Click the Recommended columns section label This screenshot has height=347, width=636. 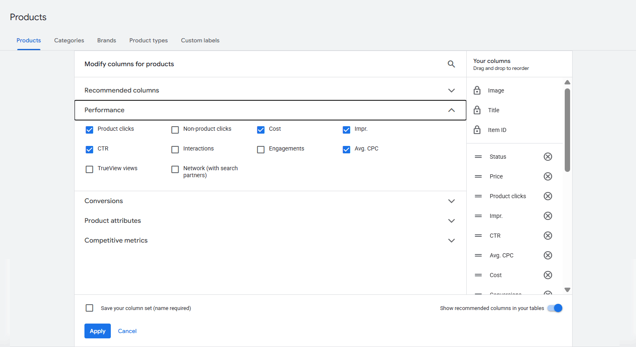(122, 90)
